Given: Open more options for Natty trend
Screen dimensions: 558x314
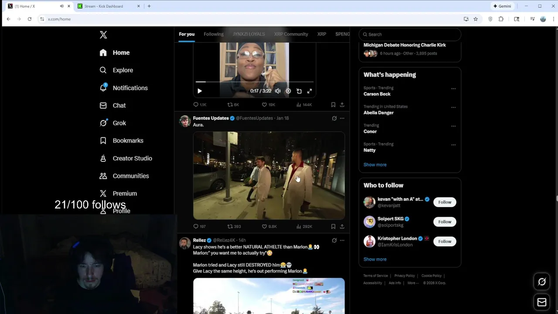Looking at the screenshot, I should 453,145.
